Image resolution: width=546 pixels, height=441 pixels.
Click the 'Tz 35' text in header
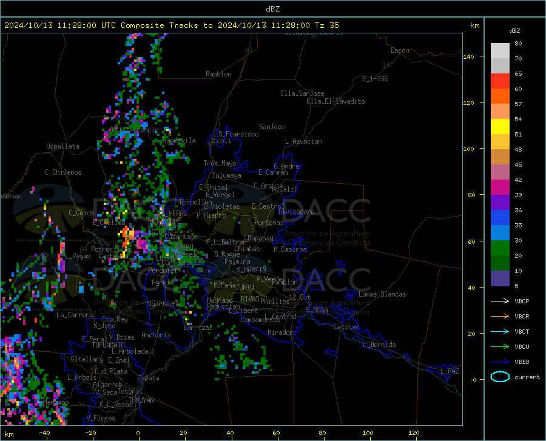pos(326,25)
